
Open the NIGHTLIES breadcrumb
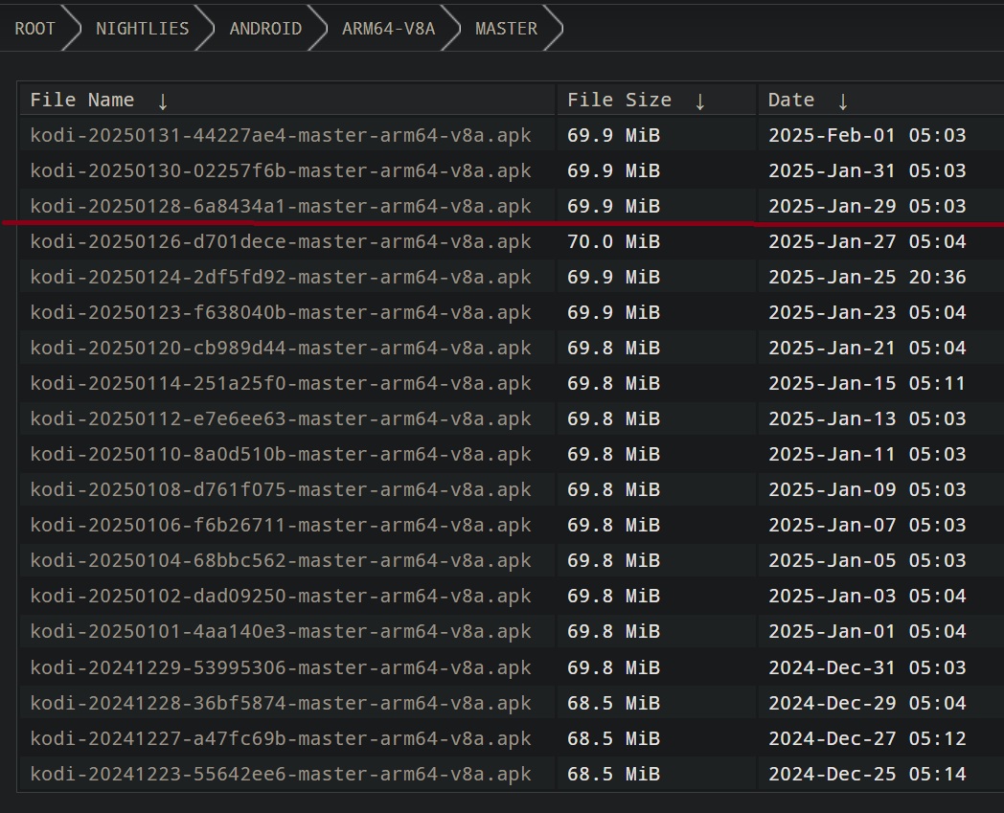coord(143,29)
